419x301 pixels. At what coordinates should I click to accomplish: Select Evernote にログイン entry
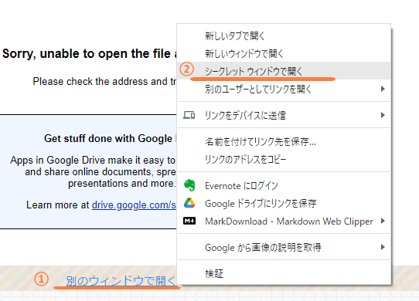click(284, 185)
